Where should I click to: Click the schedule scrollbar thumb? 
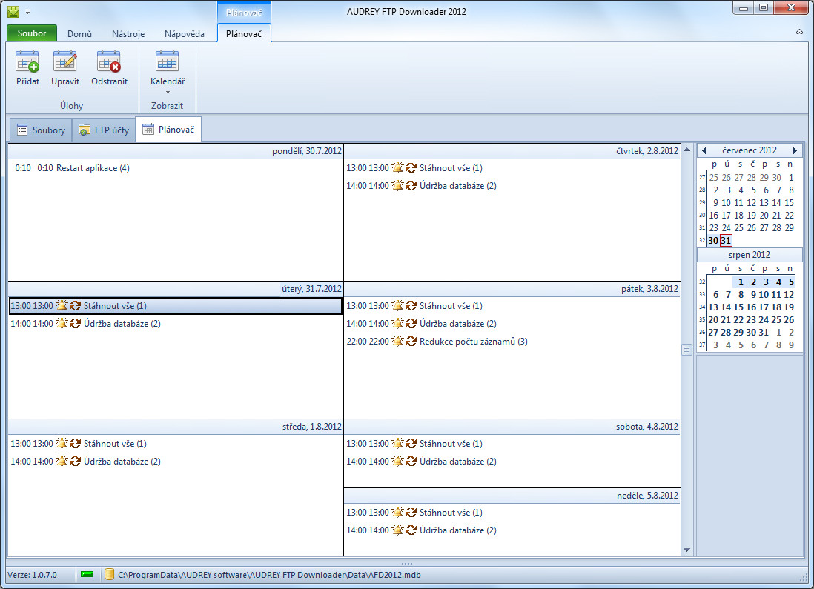(x=686, y=349)
